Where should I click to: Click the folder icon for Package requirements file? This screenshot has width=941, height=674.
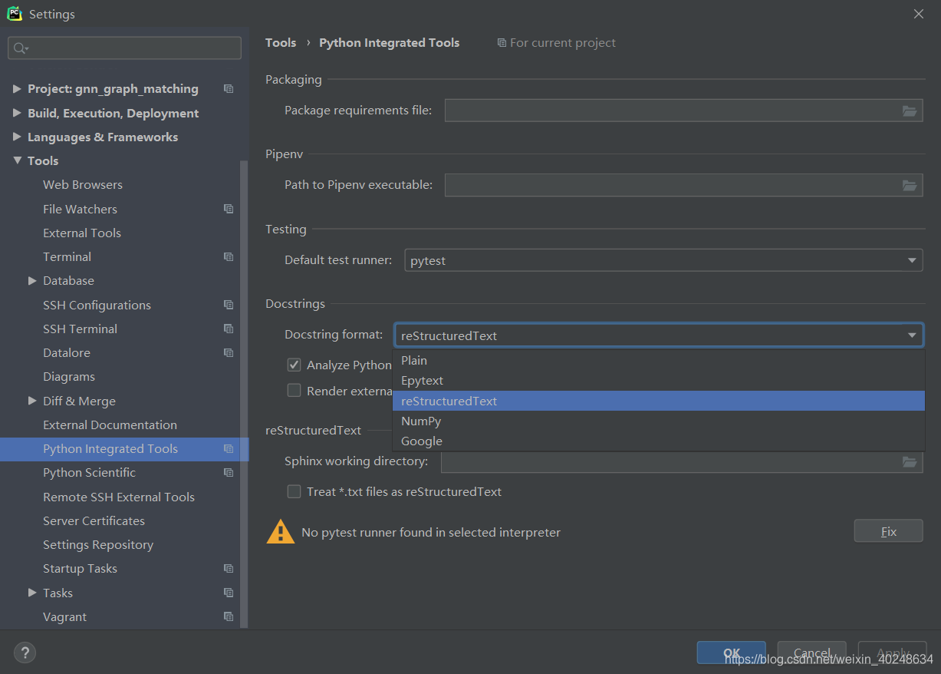pyautogui.click(x=910, y=111)
